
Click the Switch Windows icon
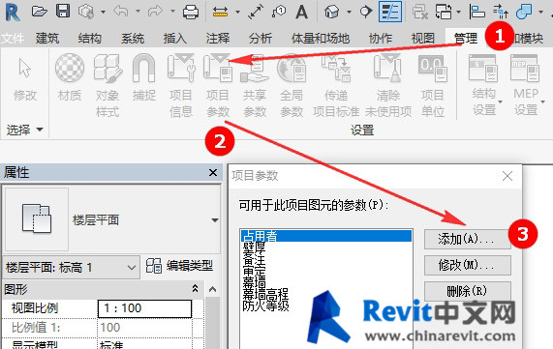tap(444, 12)
